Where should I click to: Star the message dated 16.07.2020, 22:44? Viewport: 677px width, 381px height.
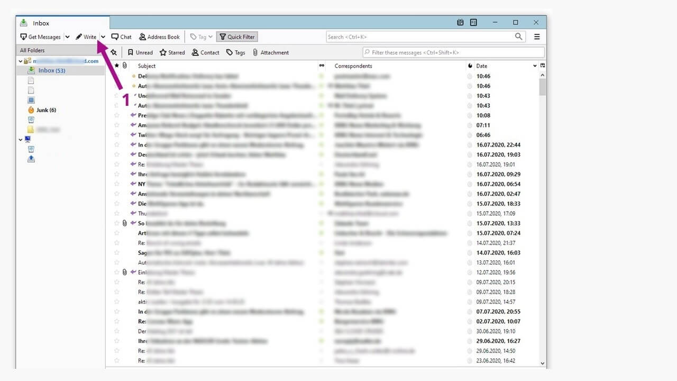pos(117,145)
